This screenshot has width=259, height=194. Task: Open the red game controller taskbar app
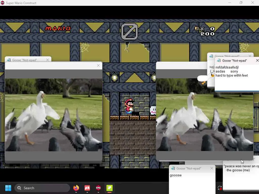coord(87,188)
